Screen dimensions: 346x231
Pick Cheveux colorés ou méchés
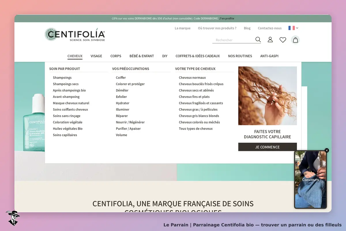click(199, 122)
